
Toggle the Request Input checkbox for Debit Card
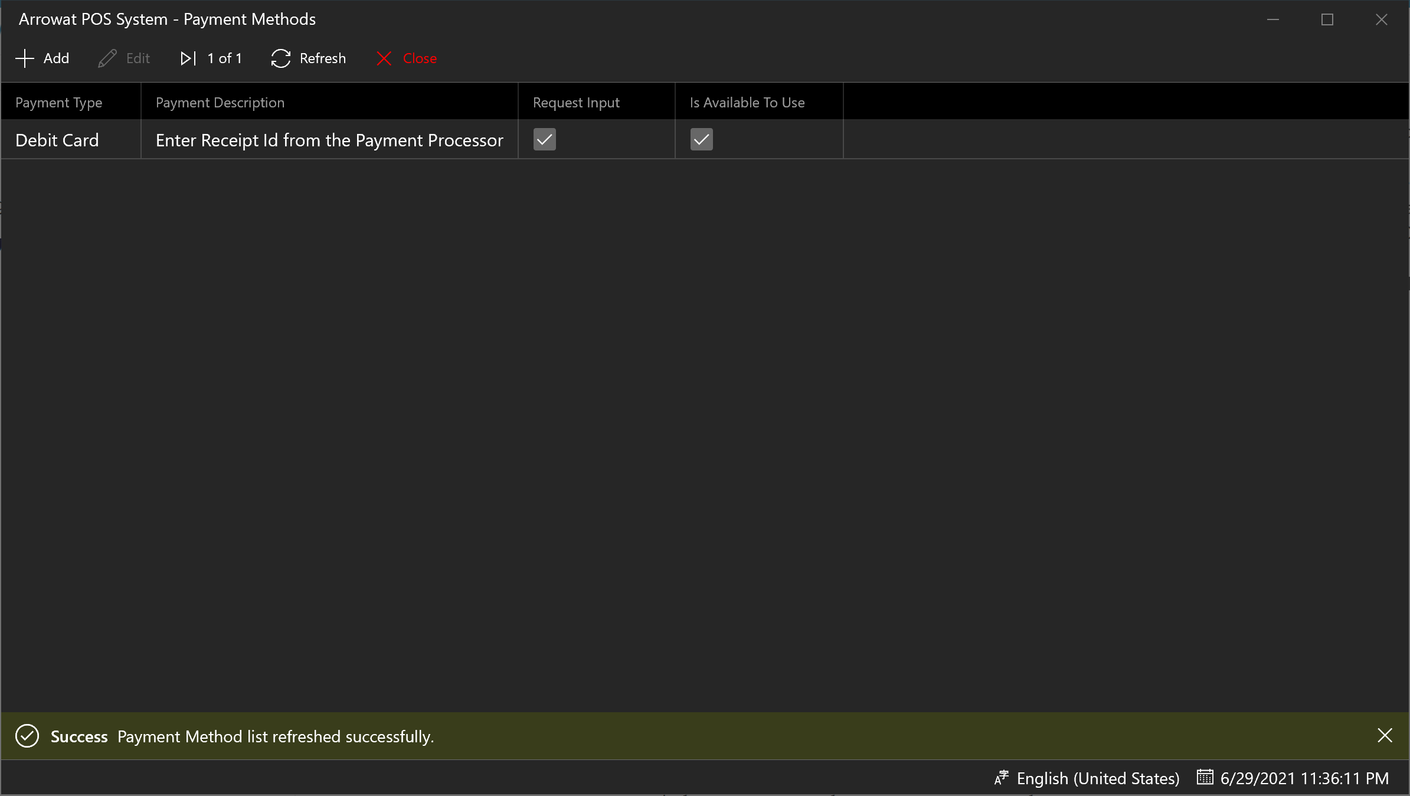click(x=545, y=139)
